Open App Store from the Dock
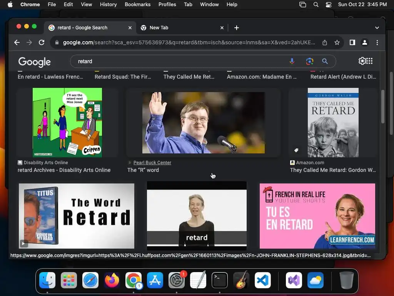 [155, 280]
